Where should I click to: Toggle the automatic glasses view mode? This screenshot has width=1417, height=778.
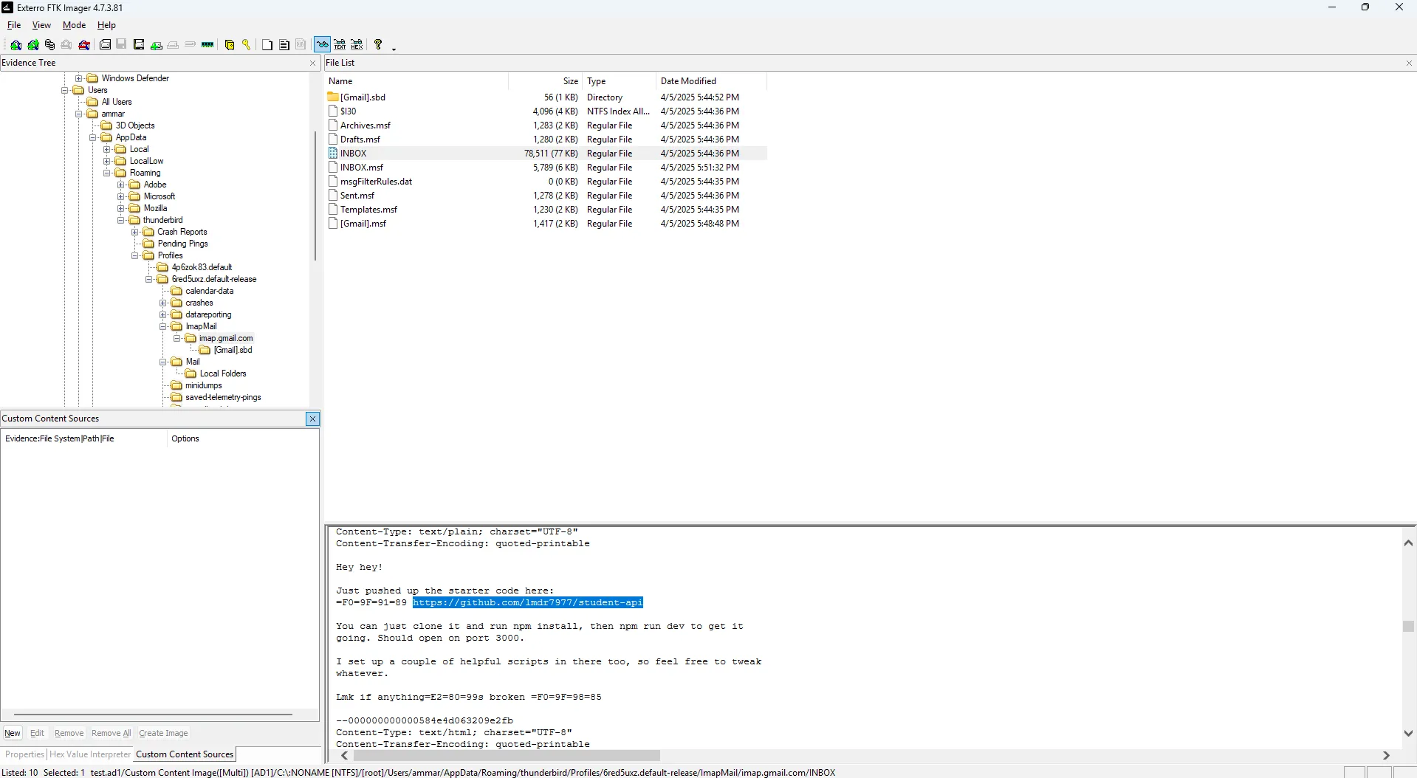[322, 45]
